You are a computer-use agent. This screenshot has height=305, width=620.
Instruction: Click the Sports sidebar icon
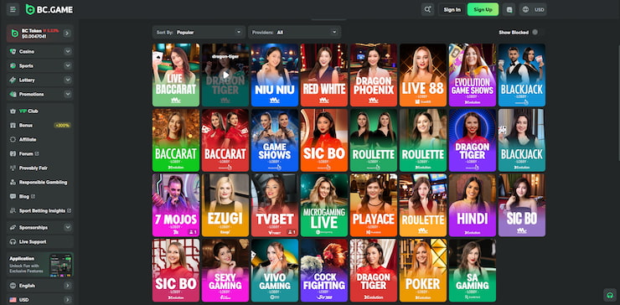tap(13, 65)
